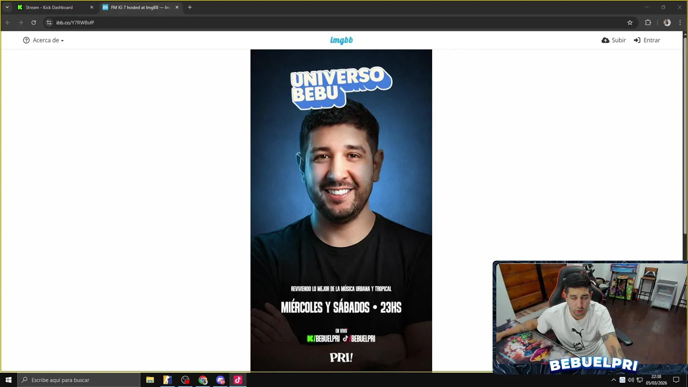
Task: Go forward in browser history
Action: click(20, 23)
